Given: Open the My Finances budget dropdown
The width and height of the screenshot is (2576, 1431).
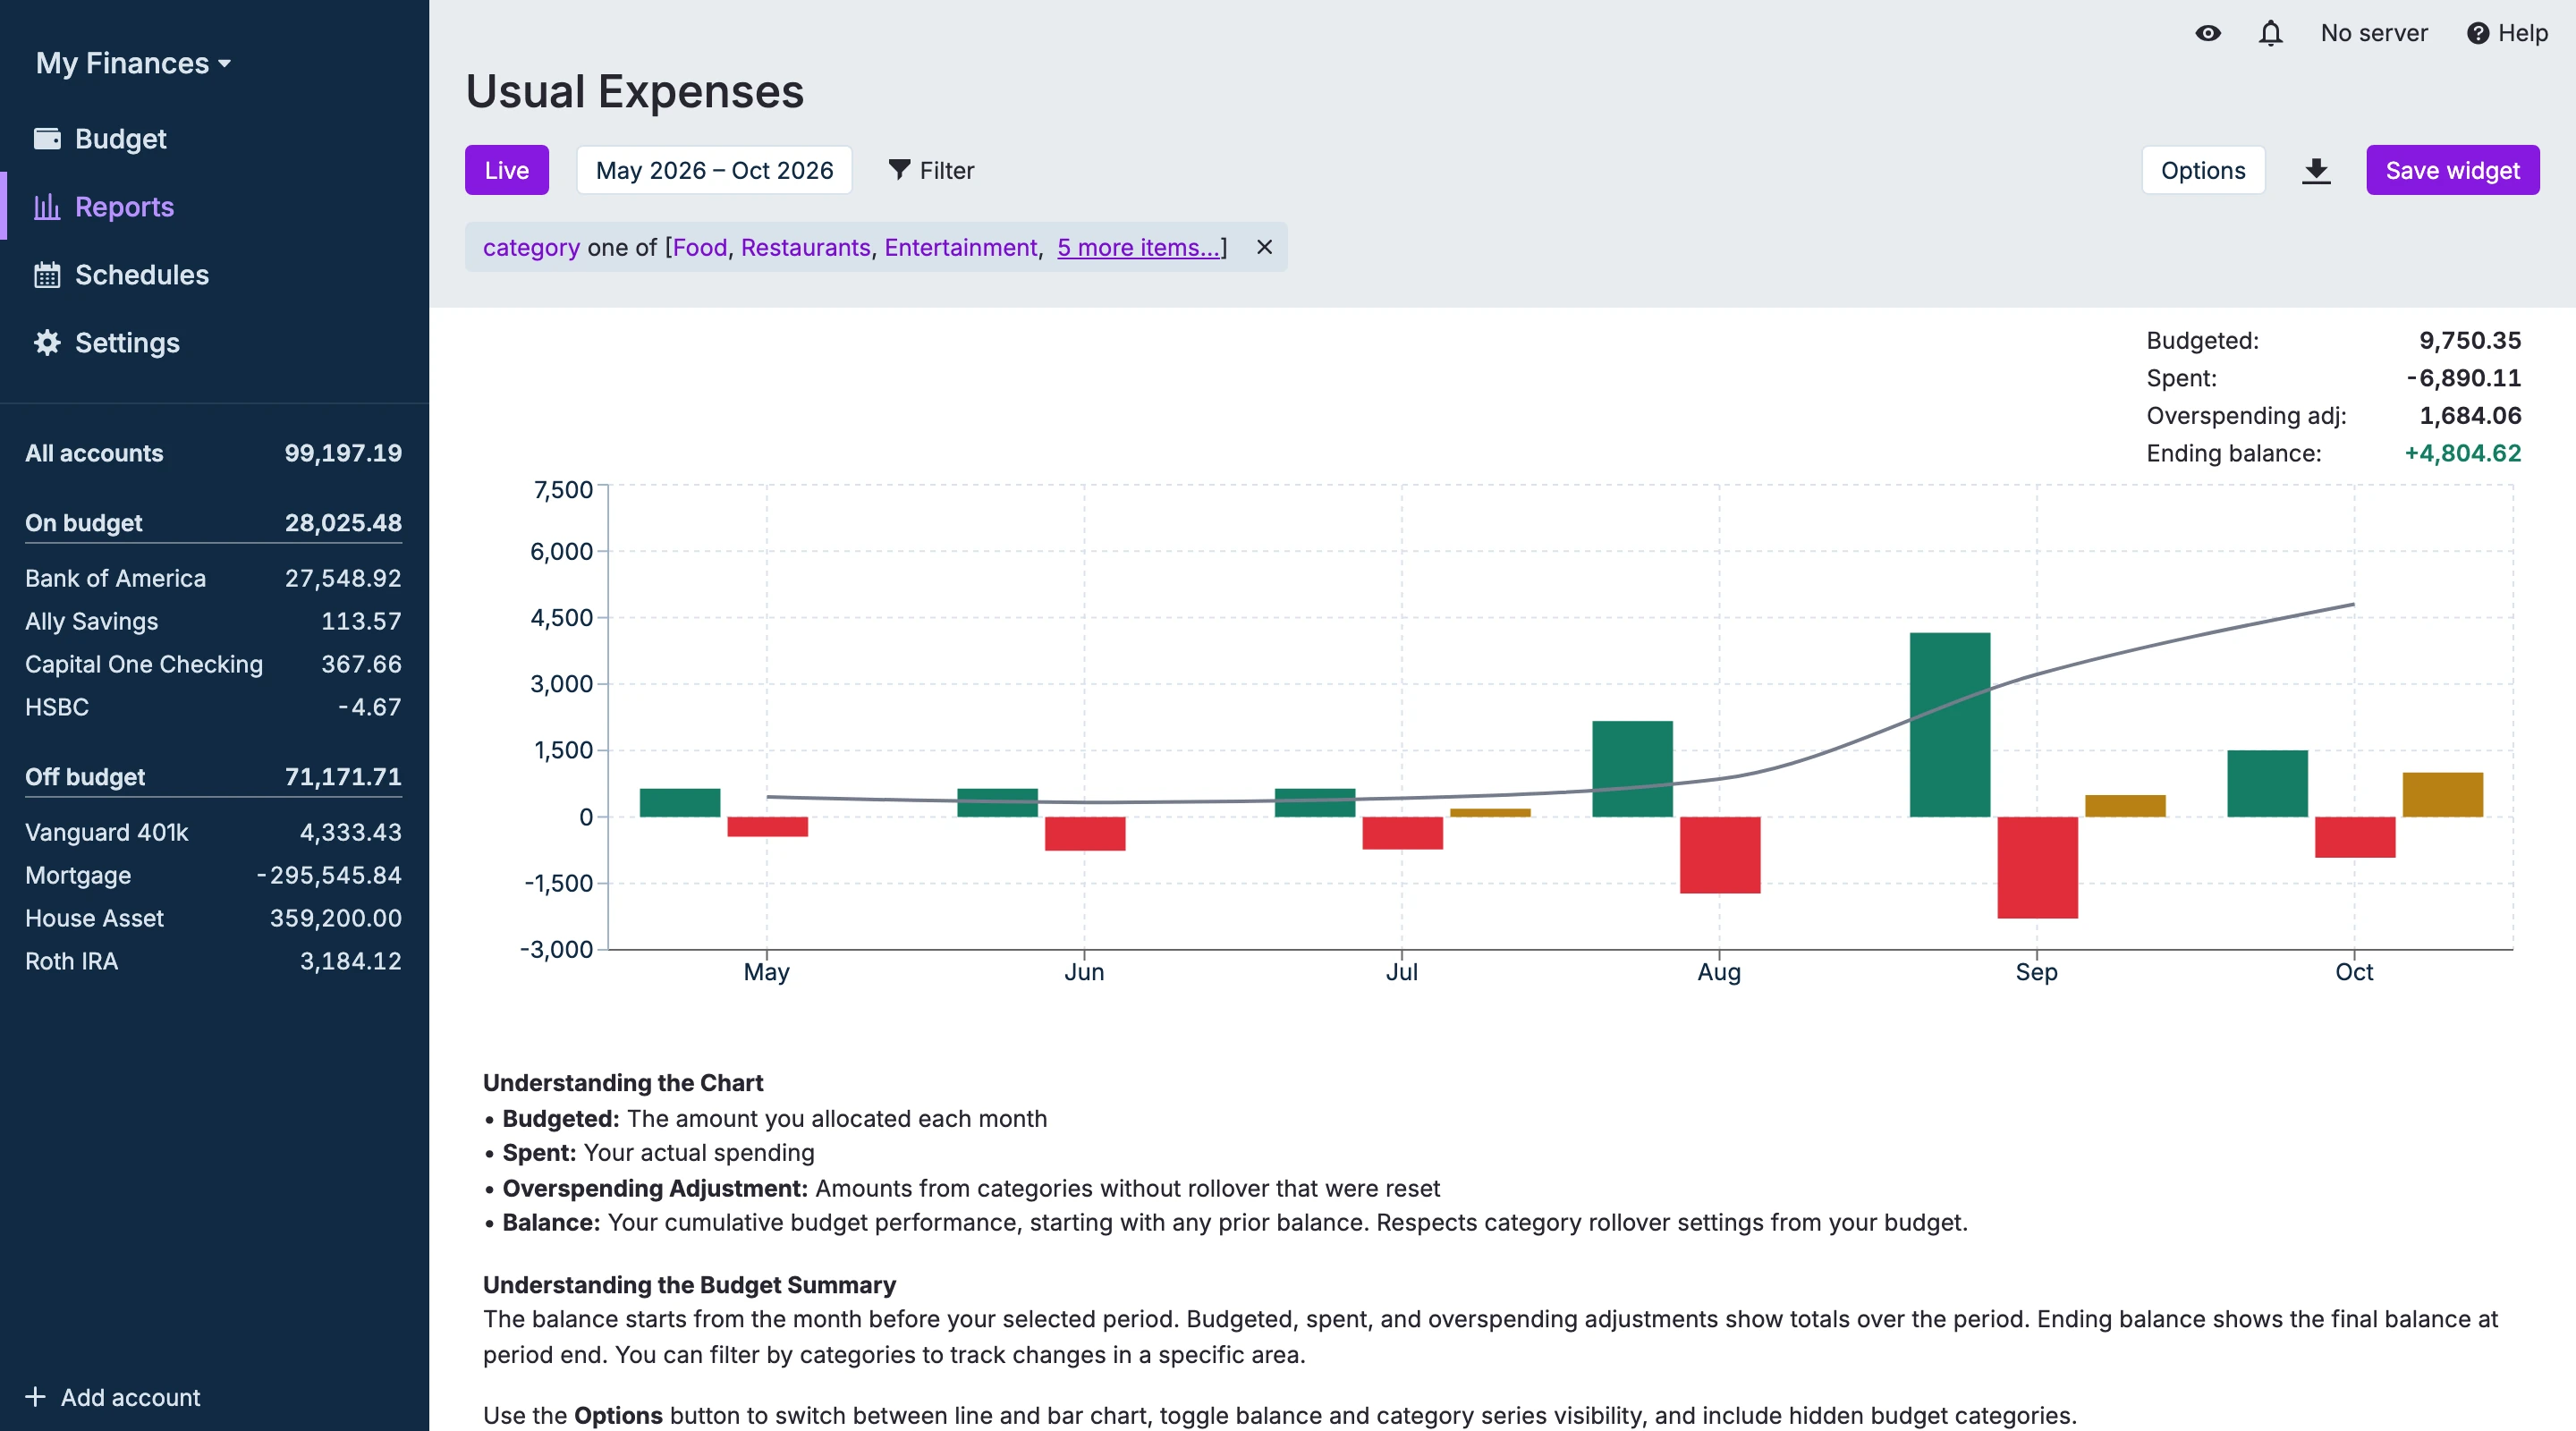Looking at the screenshot, I should point(133,63).
